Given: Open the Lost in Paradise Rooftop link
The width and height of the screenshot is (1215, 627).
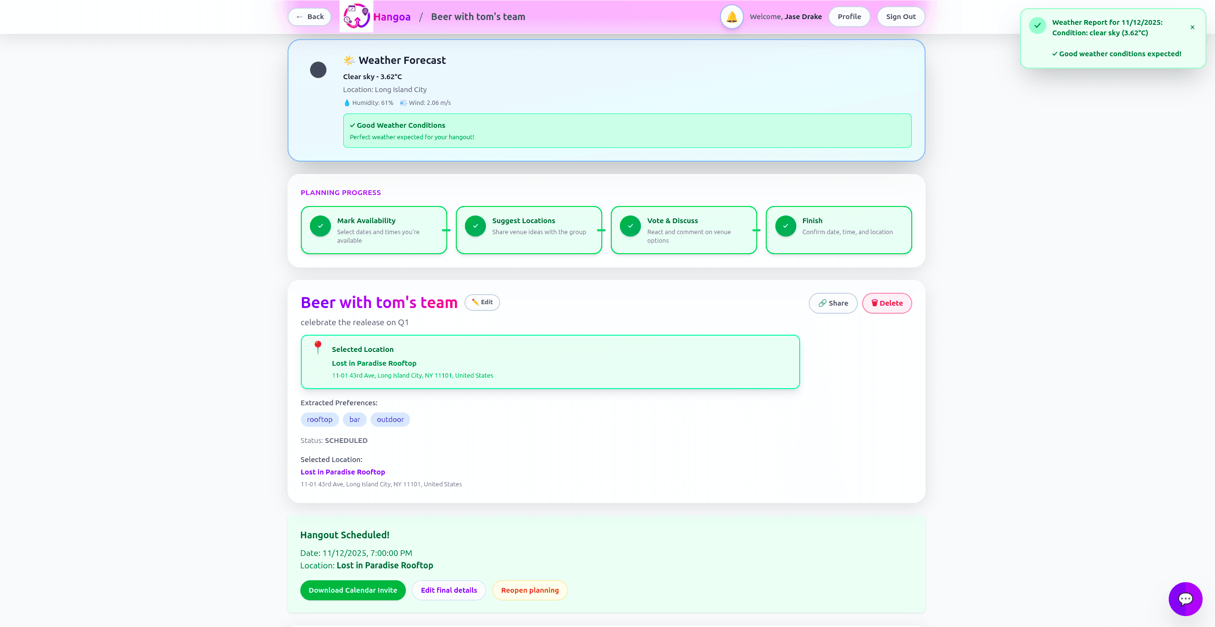Looking at the screenshot, I should pyautogui.click(x=342, y=472).
